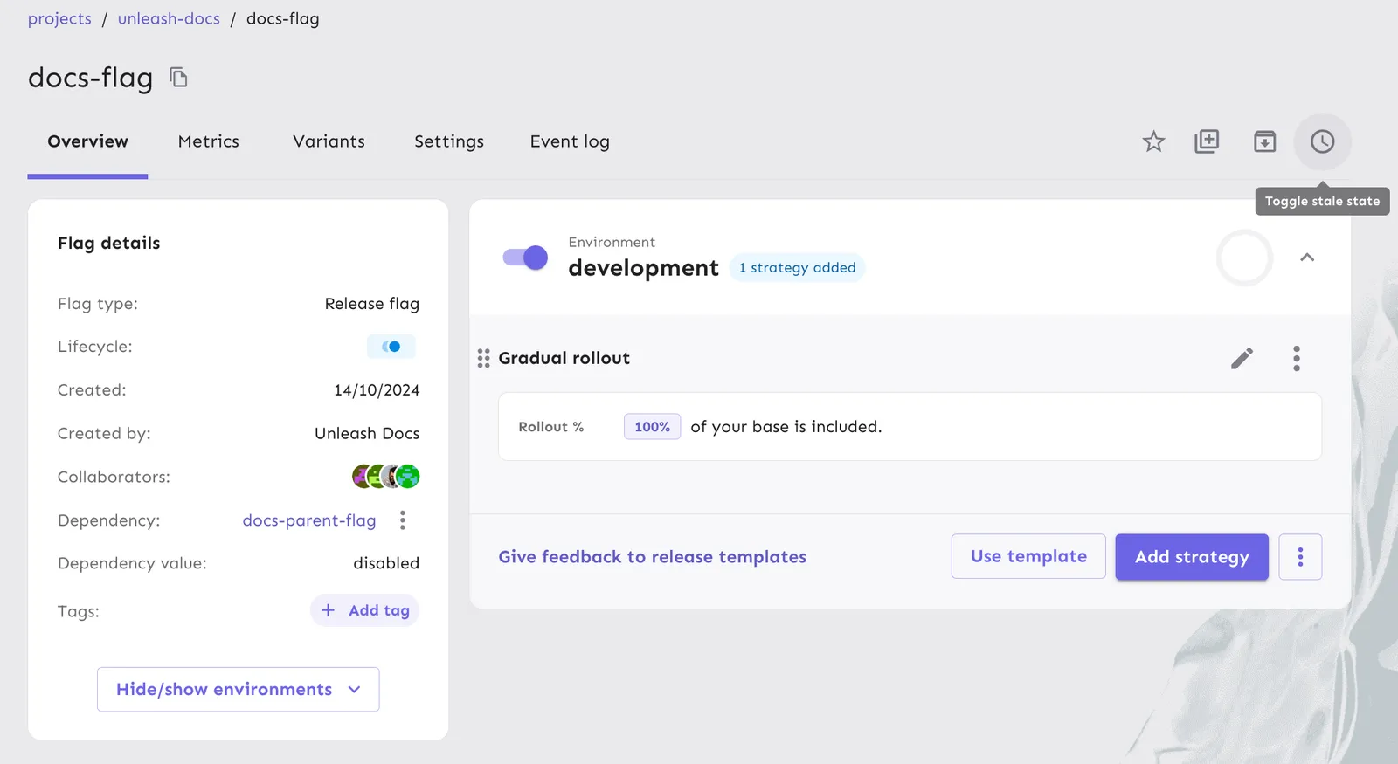
Task: Click the environment metrics circle indicator
Action: pos(1244,258)
